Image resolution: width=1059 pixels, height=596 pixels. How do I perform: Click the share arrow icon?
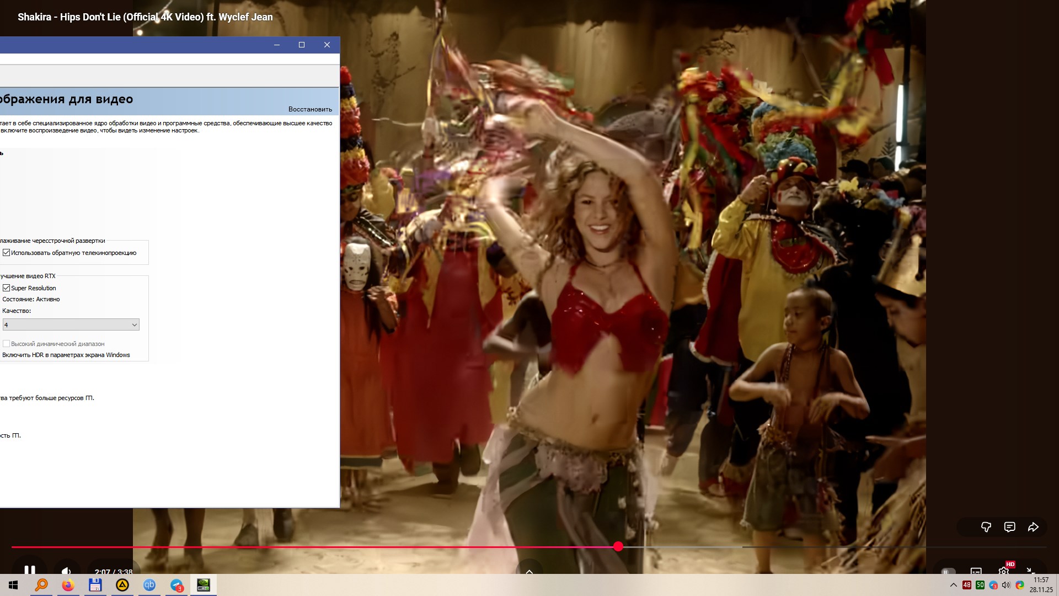click(1033, 527)
